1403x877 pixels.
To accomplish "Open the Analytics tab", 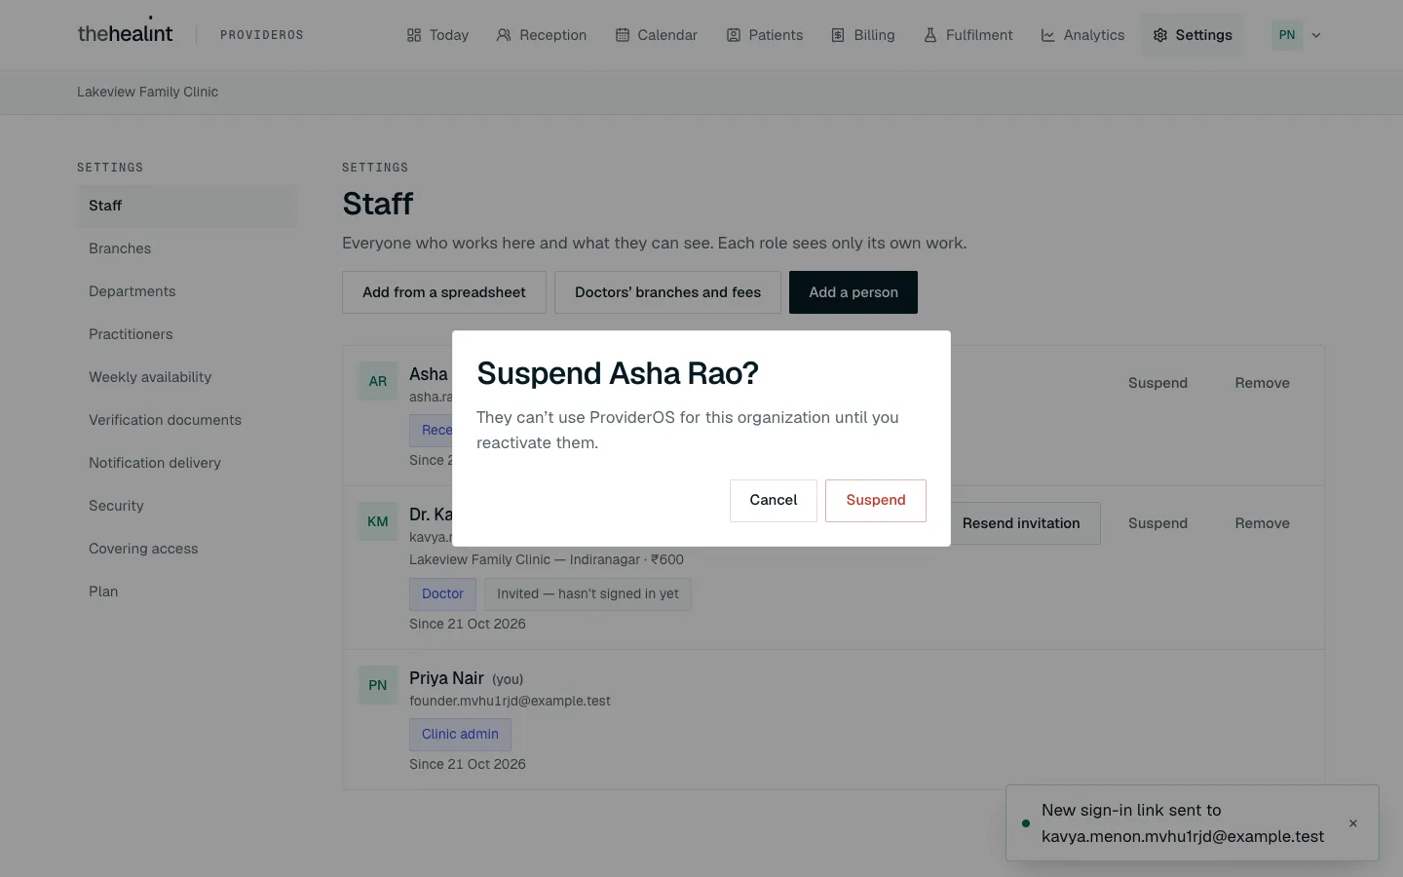I will tap(1082, 35).
